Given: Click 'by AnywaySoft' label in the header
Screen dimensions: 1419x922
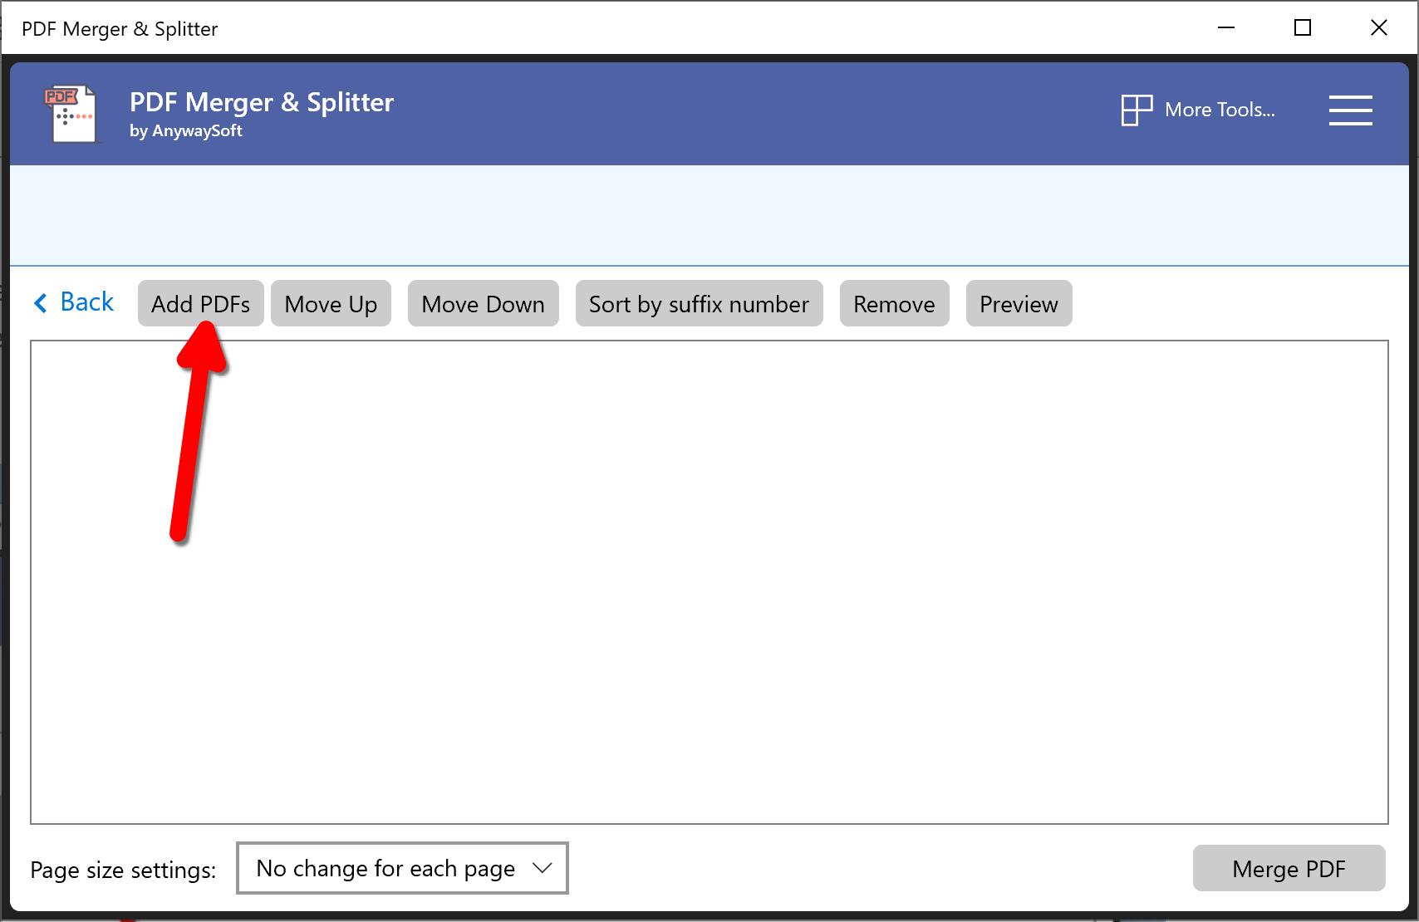Looking at the screenshot, I should (185, 130).
